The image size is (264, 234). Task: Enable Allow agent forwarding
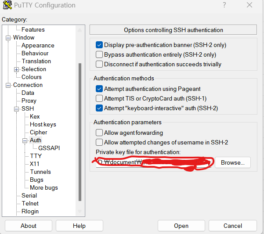(x=99, y=133)
